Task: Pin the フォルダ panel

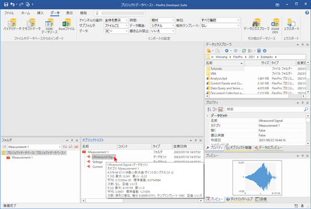Action: tap(72, 140)
